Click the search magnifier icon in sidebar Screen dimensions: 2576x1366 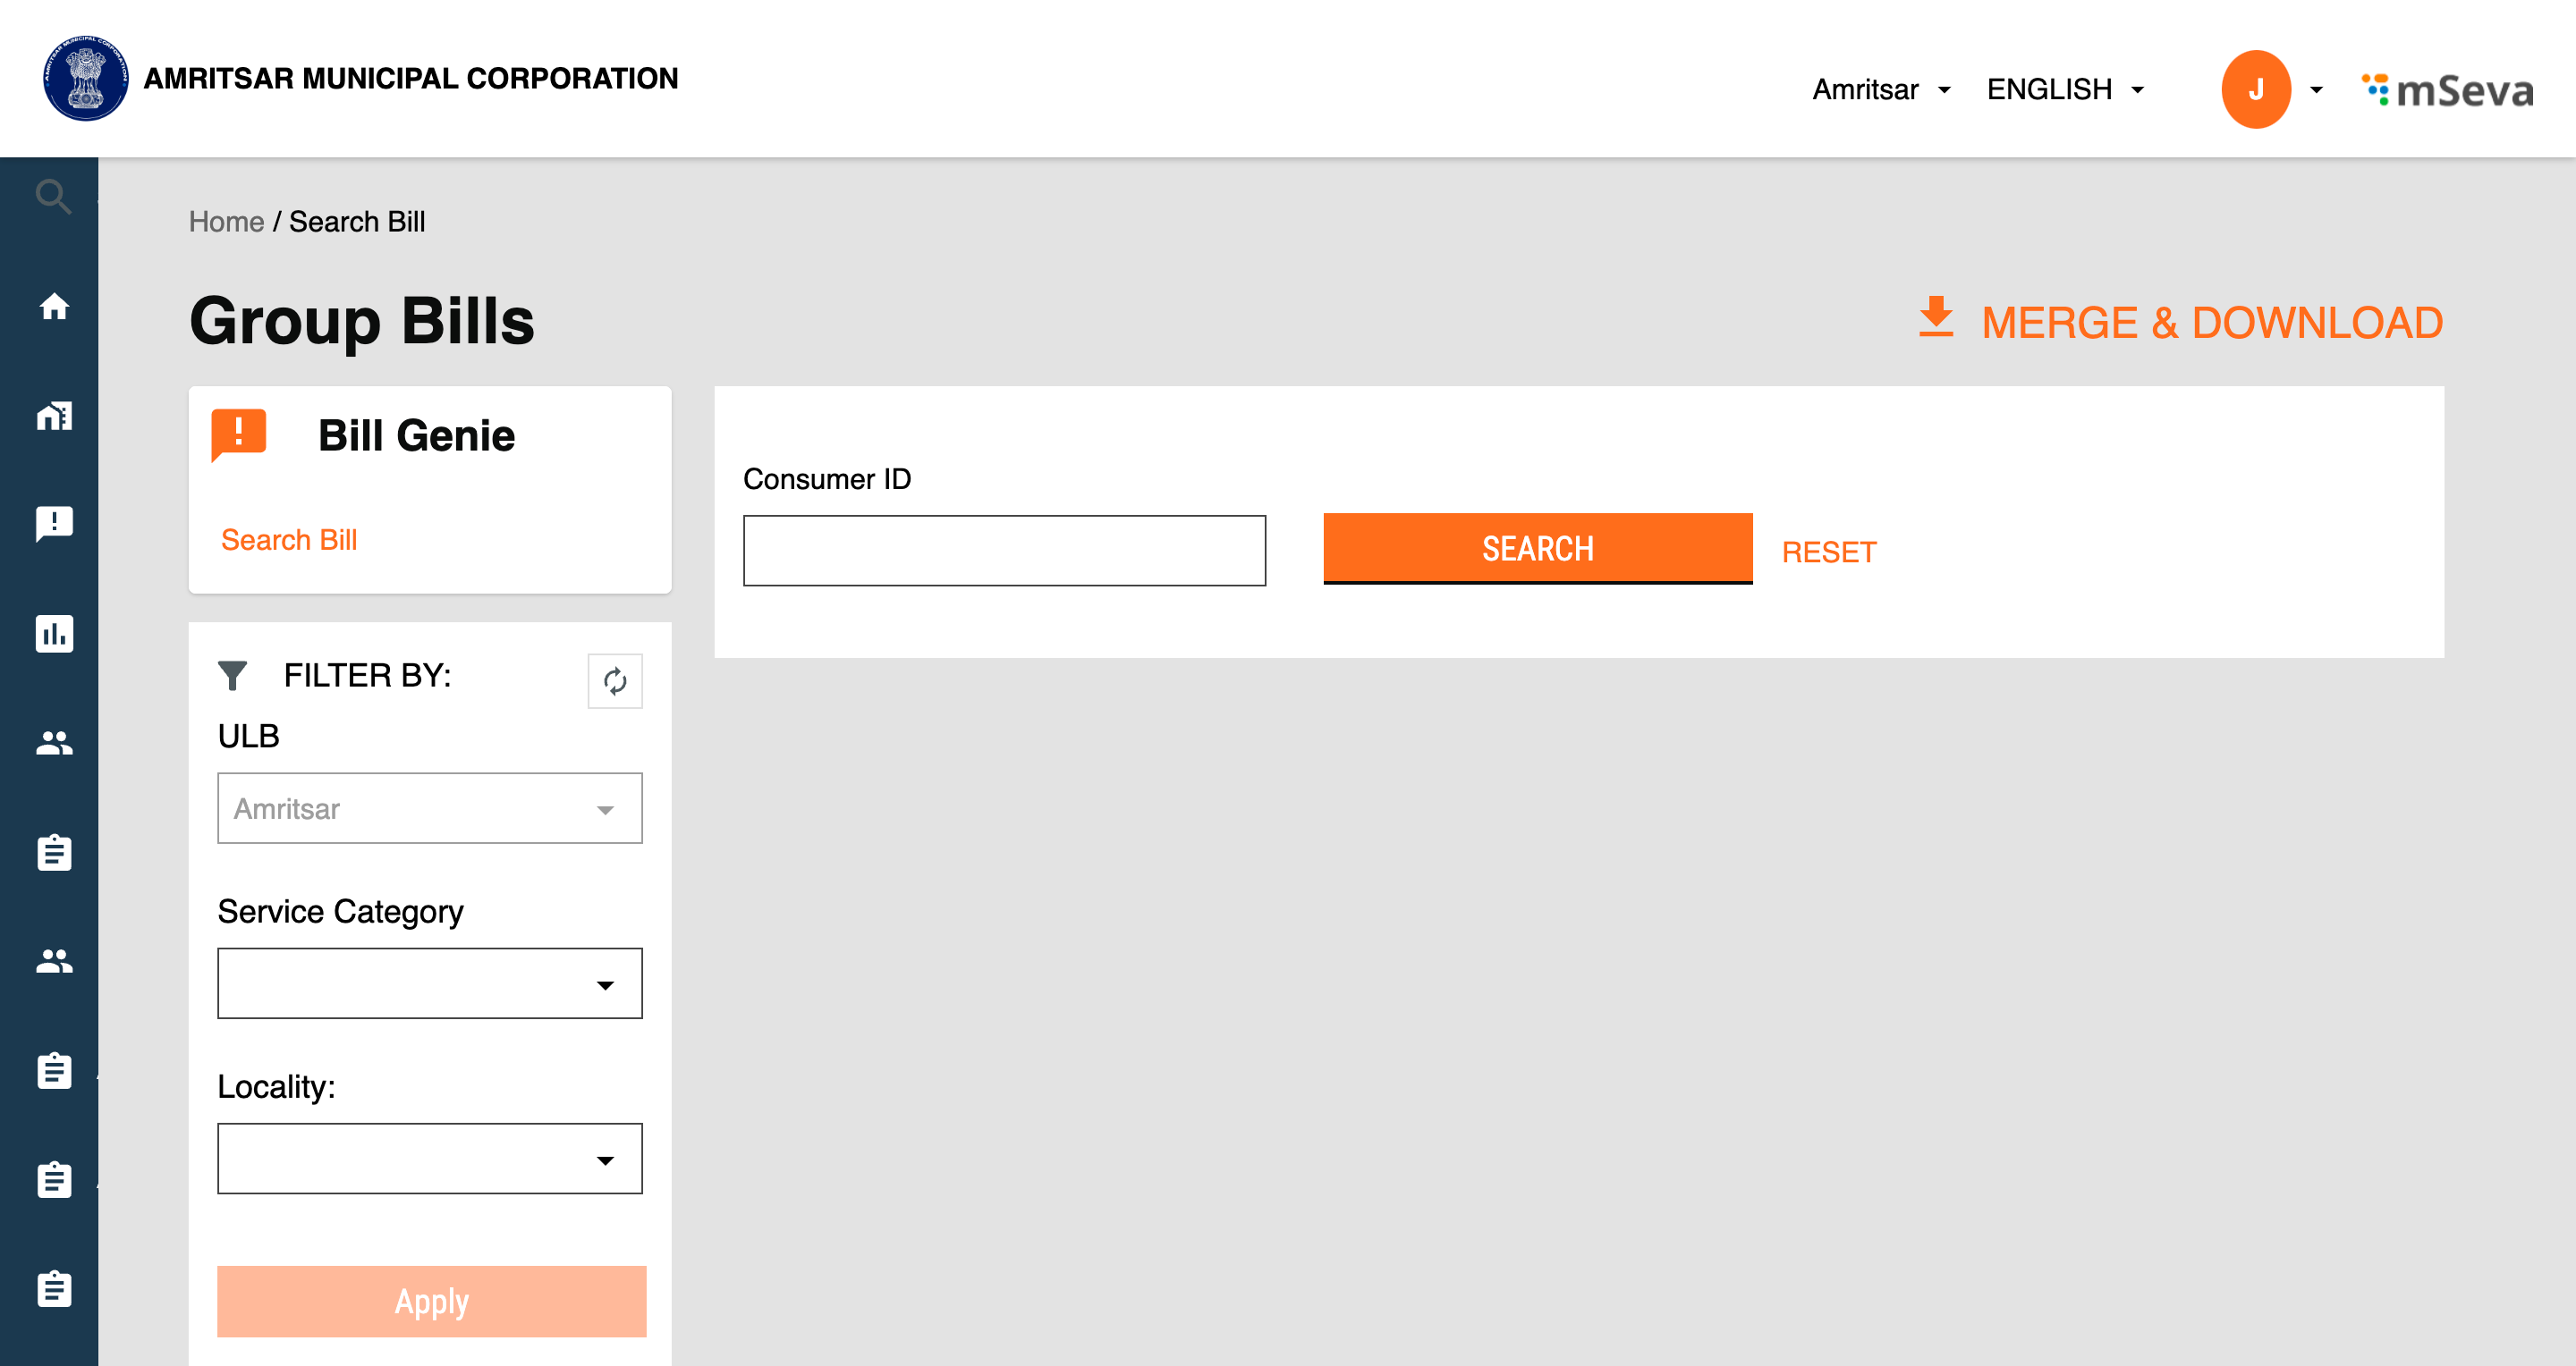[53, 197]
